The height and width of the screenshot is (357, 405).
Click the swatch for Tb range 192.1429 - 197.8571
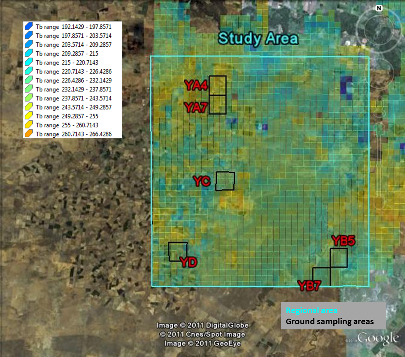(x=29, y=27)
